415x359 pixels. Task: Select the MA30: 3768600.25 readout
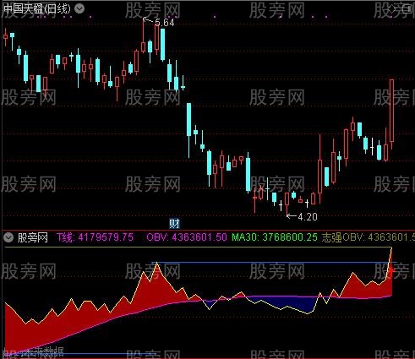pyautogui.click(x=275, y=237)
